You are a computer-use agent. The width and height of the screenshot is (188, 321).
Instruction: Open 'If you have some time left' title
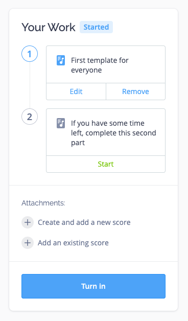113,133
